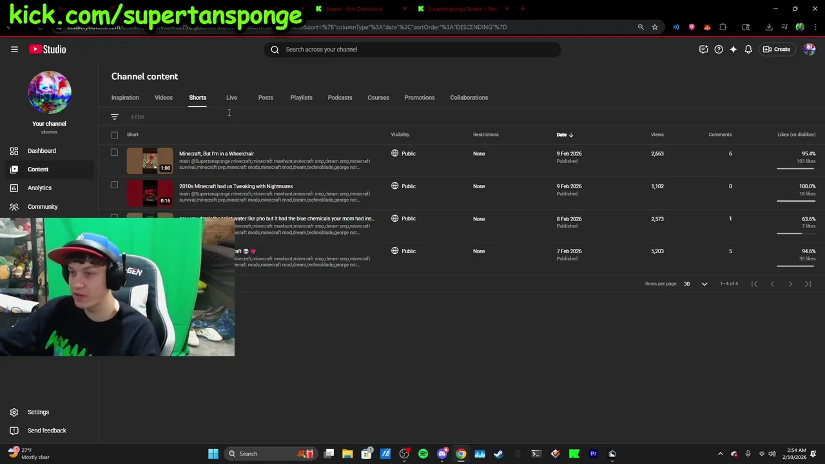Expand the system tray hidden icons chevron
825x464 pixels.
coord(721,454)
